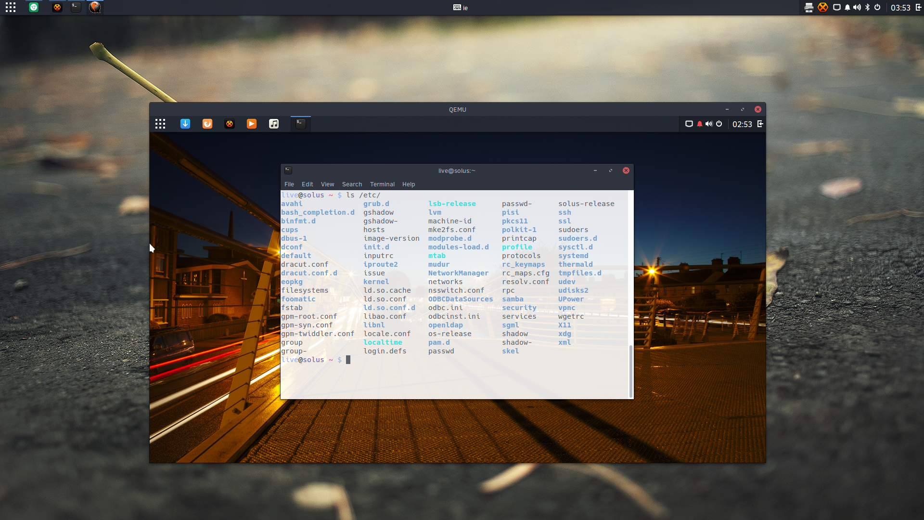Click the guest clock showing 02:53

(742, 124)
